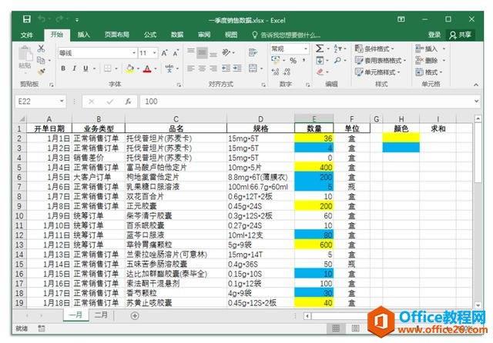The height and width of the screenshot is (343, 493).
Task: Open Format as Table dropdown
Action: click(x=380, y=61)
